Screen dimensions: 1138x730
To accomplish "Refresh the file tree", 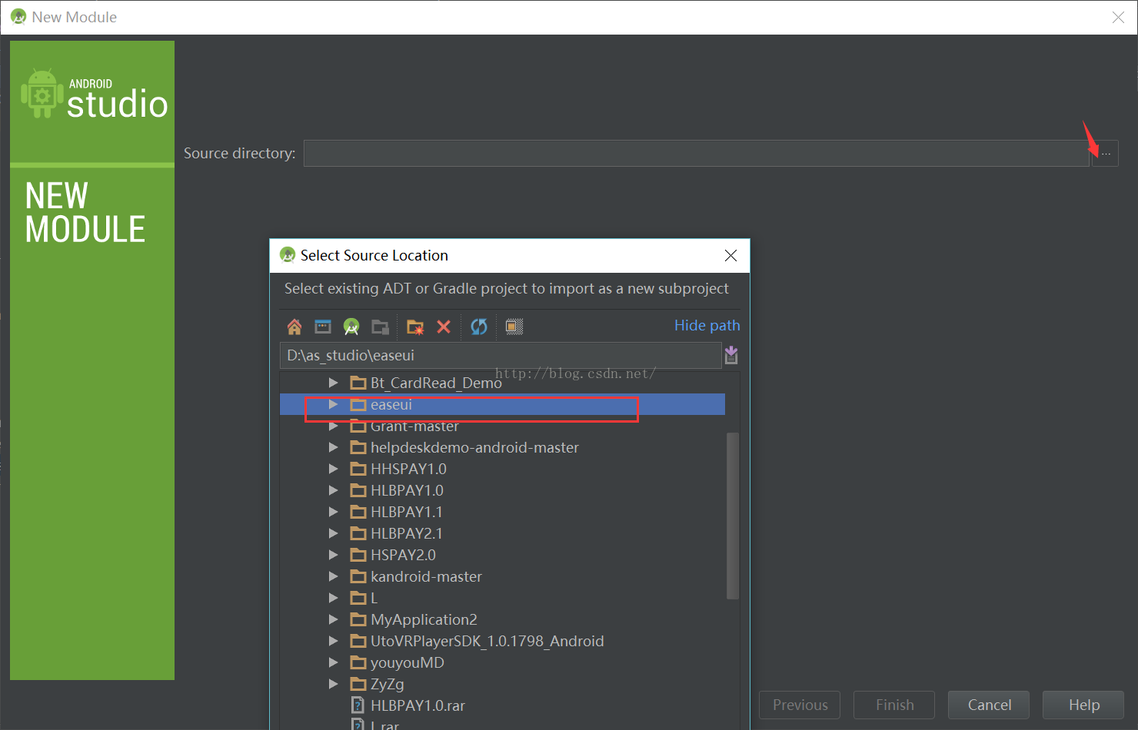I will 479,327.
